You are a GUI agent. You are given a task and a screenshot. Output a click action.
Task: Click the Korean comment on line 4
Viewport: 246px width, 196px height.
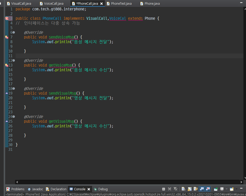(x=48, y=23)
